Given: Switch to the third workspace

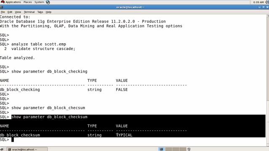Looking at the screenshot, I should (x=176, y=149).
